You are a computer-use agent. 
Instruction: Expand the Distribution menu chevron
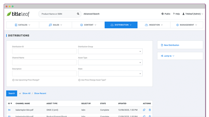click(x=131, y=25)
